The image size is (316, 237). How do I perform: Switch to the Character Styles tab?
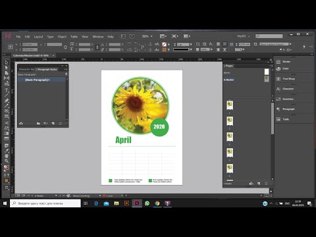pos(27,69)
